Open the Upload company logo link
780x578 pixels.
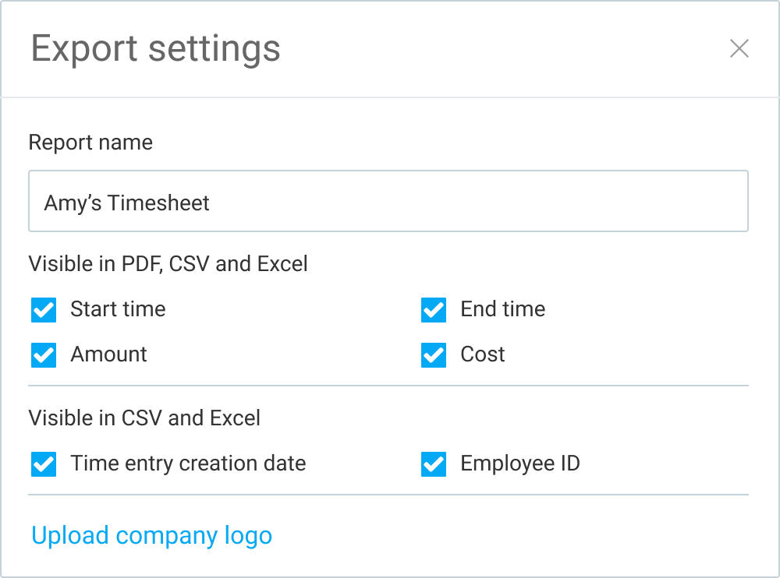pyautogui.click(x=151, y=535)
